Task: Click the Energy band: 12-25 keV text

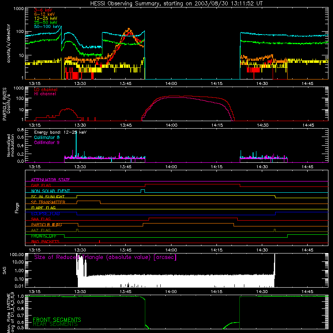Action: pos(60,132)
